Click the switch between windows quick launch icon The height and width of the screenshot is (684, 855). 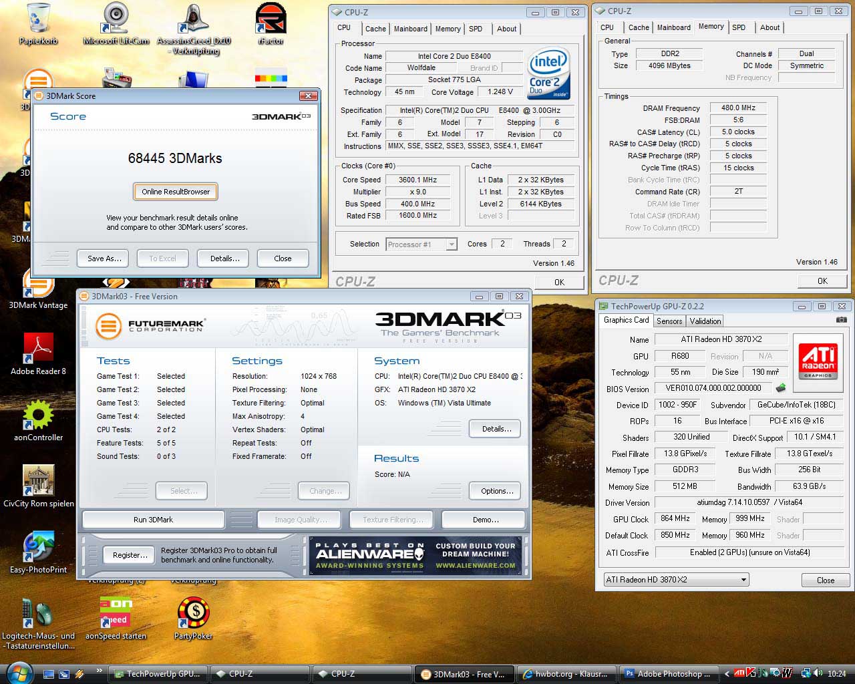64,674
